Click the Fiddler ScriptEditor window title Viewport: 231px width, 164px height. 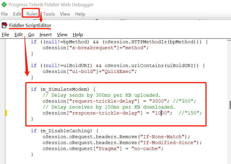click(x=30, y=25)
